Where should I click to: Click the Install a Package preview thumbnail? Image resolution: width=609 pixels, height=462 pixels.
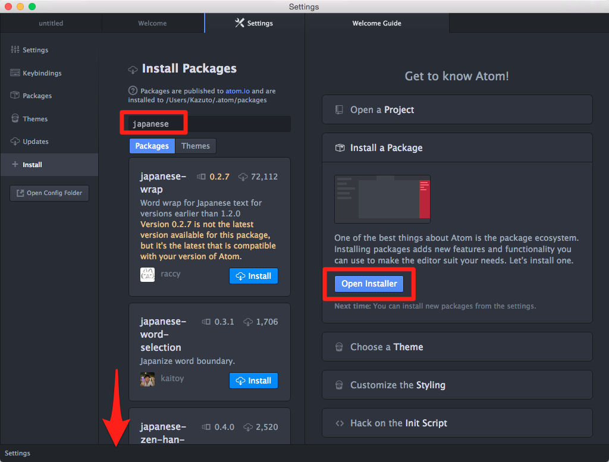click(382, 199)
